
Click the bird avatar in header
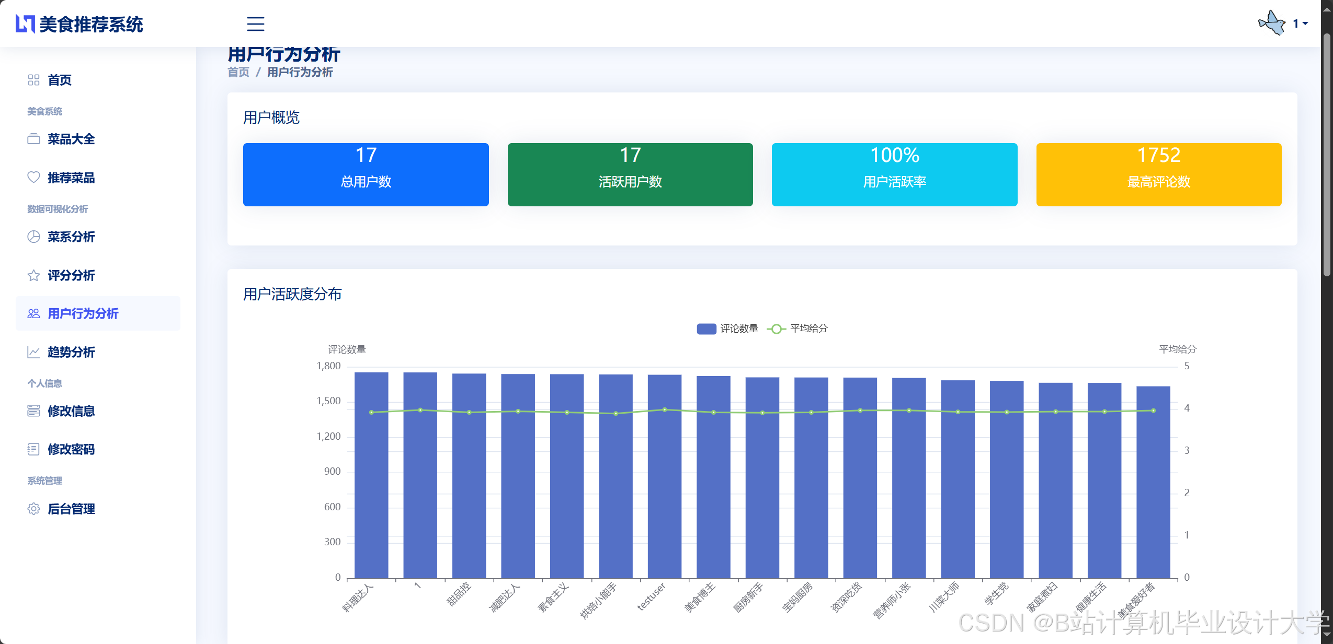(1272, 24)
